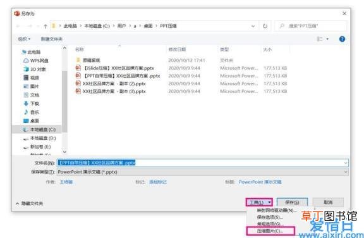Choose 压缩图片(C)... menu item
This screenshot has width=364, height=238.
(270, 231)
